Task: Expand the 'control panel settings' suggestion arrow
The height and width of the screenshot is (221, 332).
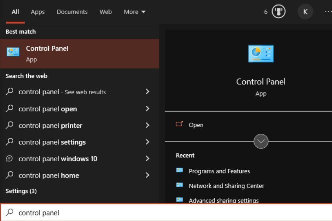Action: [147, 142]
